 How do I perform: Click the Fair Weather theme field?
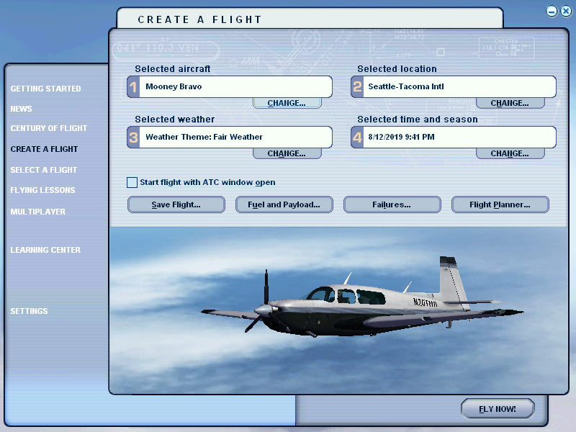(230, 137)
